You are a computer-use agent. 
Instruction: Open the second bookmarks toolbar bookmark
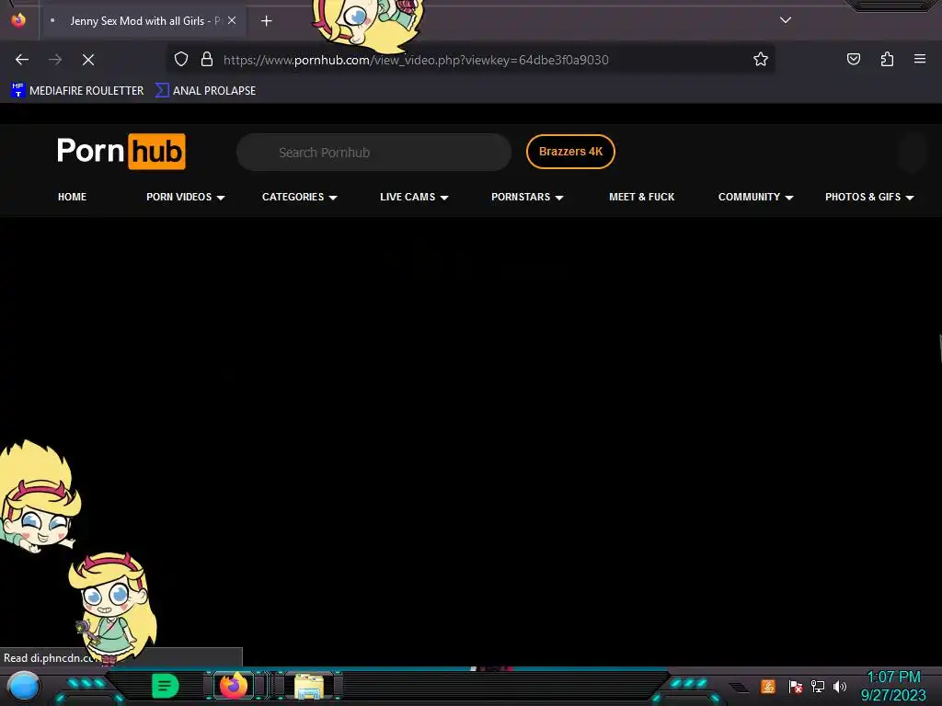pyautogui.click(x=205, y=91)
